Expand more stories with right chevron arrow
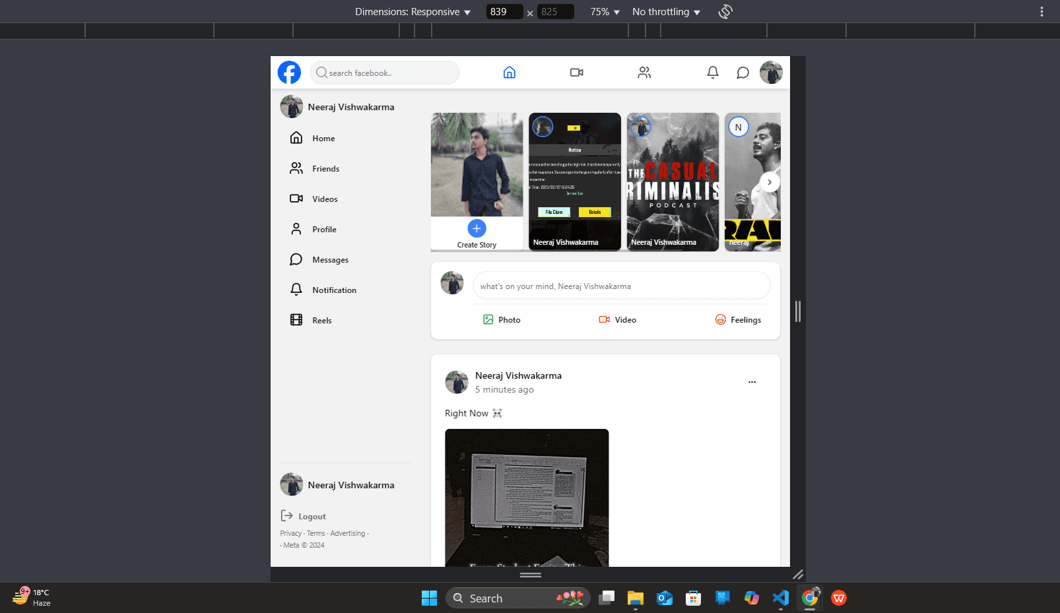This screenshot has height=613, width=1060. pos(769,181)
